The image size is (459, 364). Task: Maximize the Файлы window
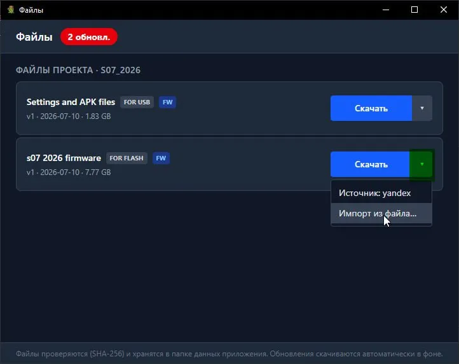414,10
